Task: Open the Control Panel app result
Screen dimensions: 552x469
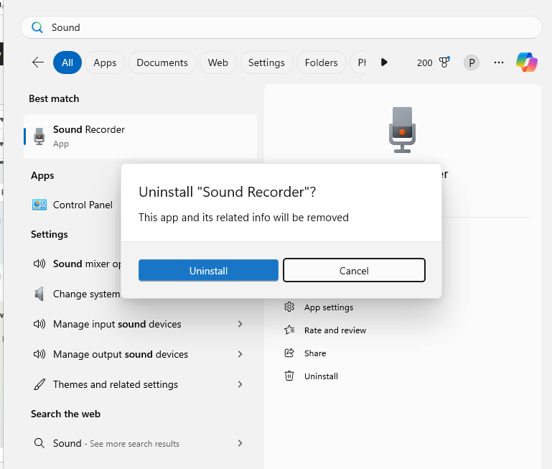Action: click(x=83, y=205)
